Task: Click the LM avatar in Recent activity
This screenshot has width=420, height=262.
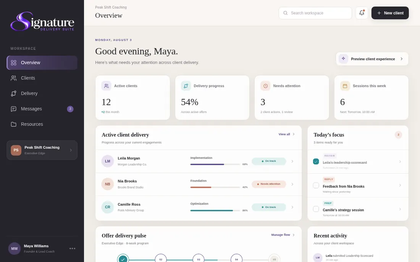Action: [318, 258]
